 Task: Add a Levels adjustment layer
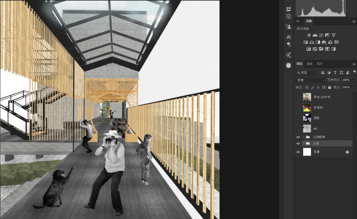tap(315, 35)
